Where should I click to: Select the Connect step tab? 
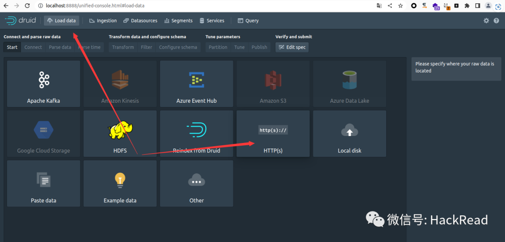click(33, 47)
